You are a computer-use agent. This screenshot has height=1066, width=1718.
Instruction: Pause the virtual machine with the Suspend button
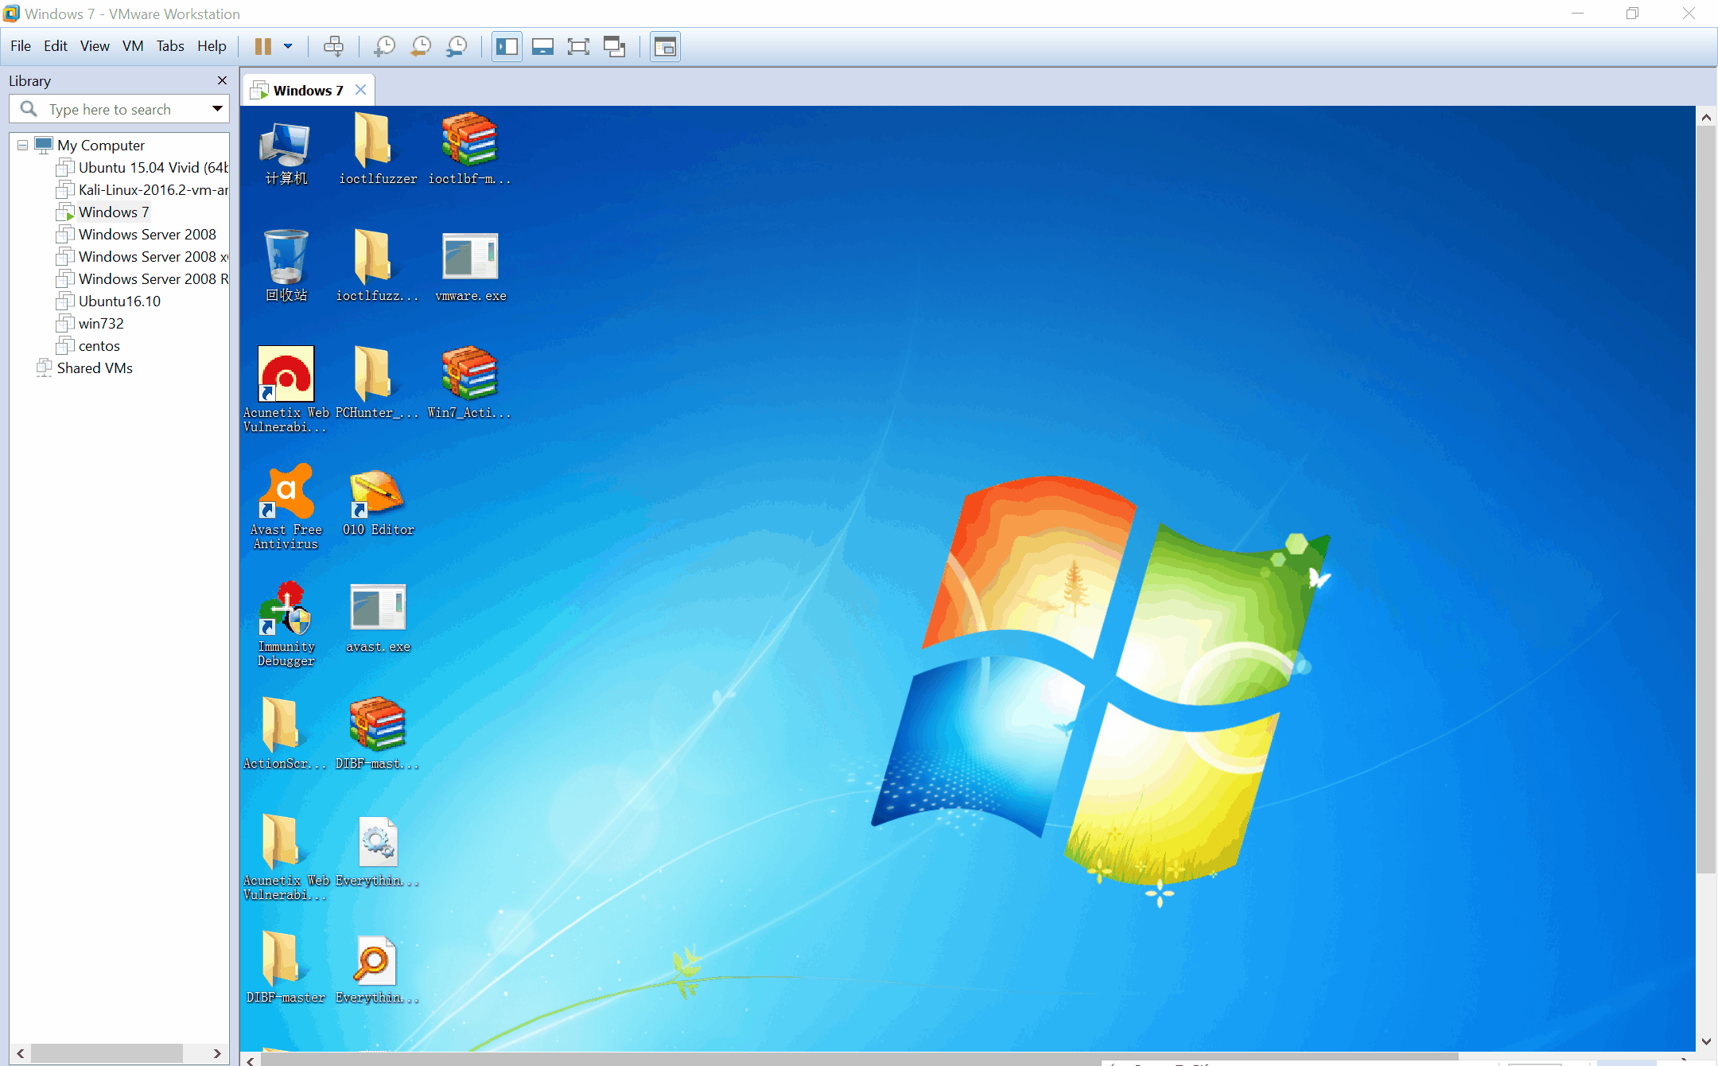[x=263, y=47]
